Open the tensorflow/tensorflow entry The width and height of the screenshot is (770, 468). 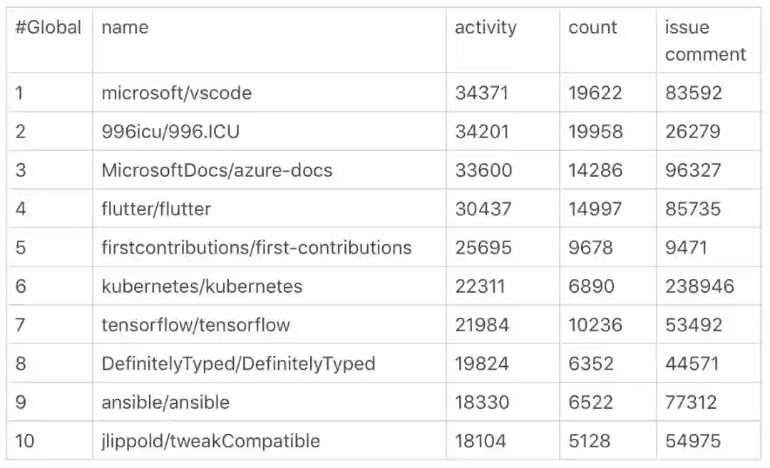[x=195, y=325]
